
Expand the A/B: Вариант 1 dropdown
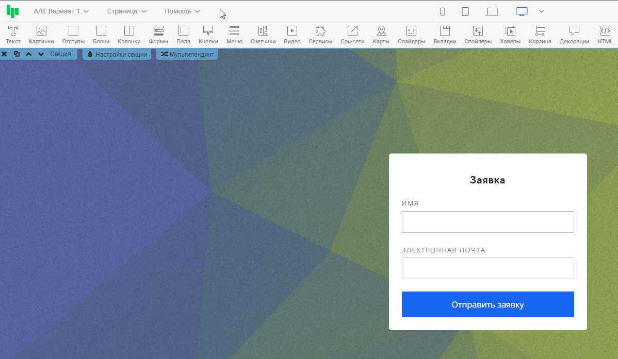point(61,11)
